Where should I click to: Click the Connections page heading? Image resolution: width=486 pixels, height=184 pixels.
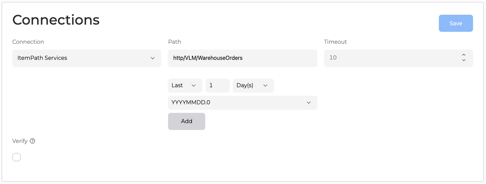(x=56, y=20)
